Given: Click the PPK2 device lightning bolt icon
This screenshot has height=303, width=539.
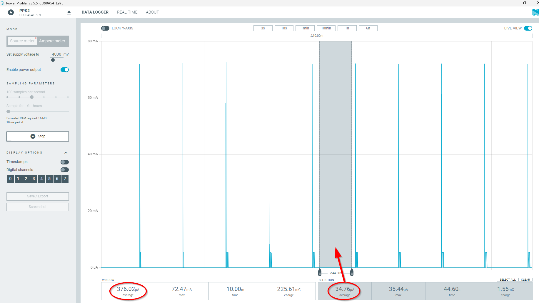Looking at the screenshot, I should pos(11,12).
